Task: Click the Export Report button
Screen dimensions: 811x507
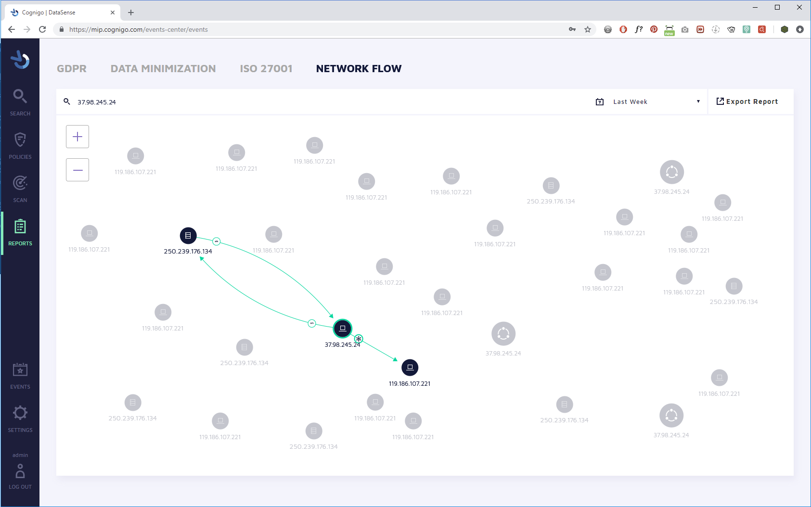Action: point(747,101)
